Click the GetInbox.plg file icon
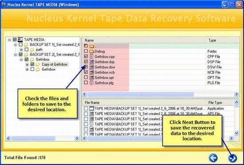The width and height of the screenshot is (244, 165). [92, 83]
